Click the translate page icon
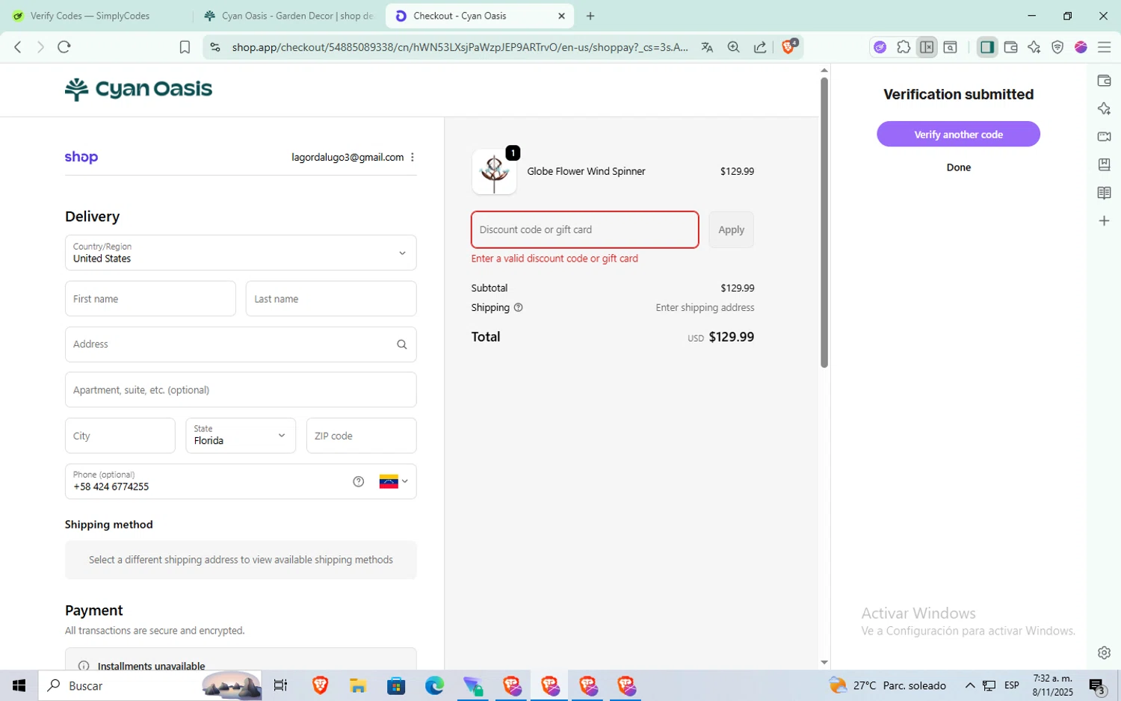This screenshot has width=1121, height=701. (x=707, y=47)
